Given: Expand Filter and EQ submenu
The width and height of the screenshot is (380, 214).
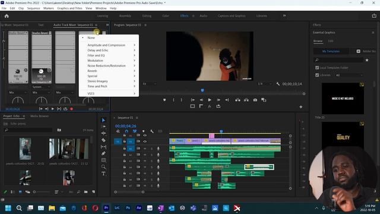Looking at the screenshot, I should pyautogui.click(x=109, y=55).
